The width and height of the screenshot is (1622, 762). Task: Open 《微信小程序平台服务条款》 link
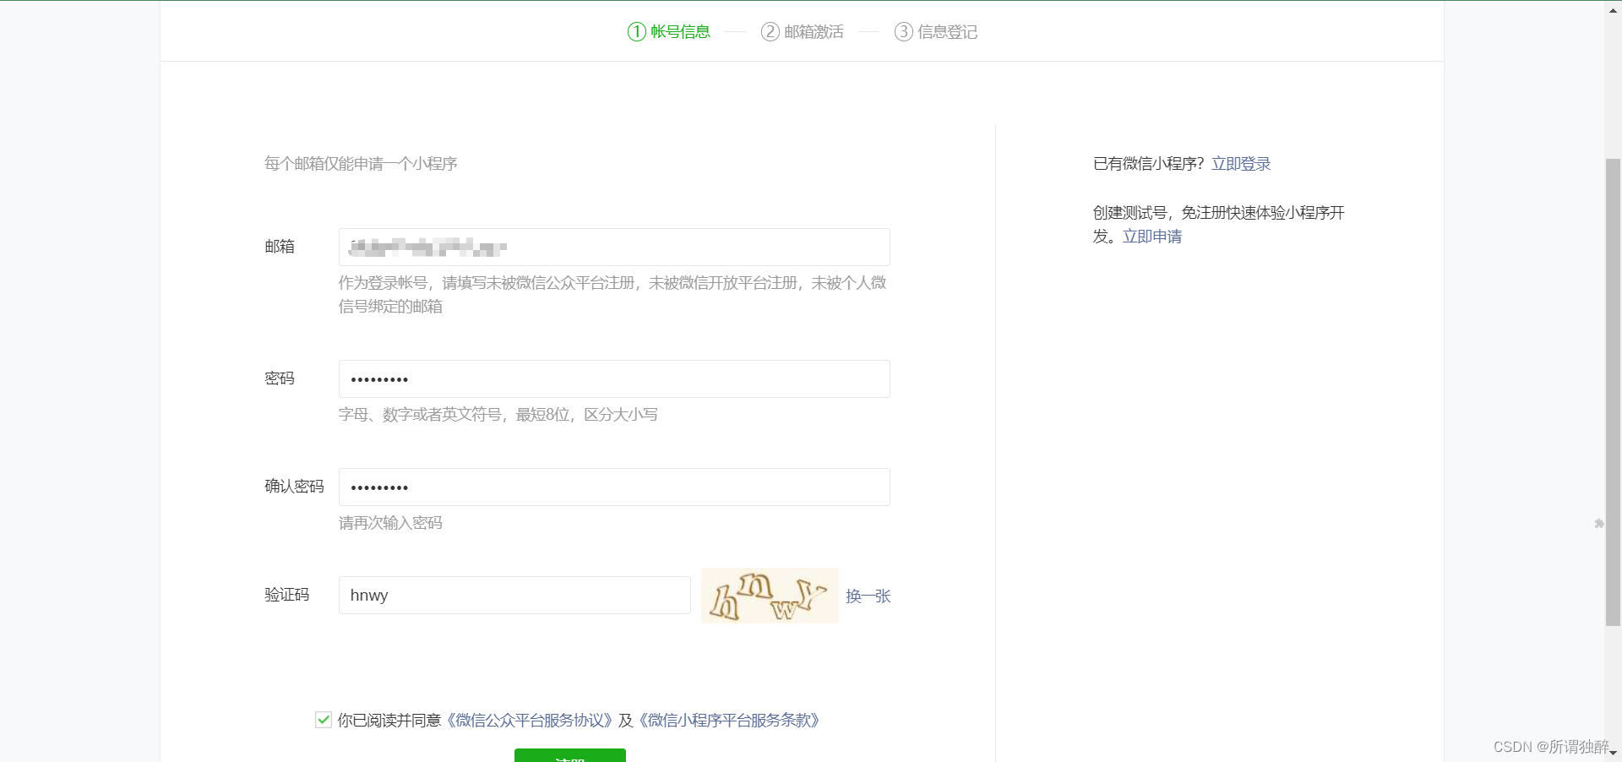point(728,721)
